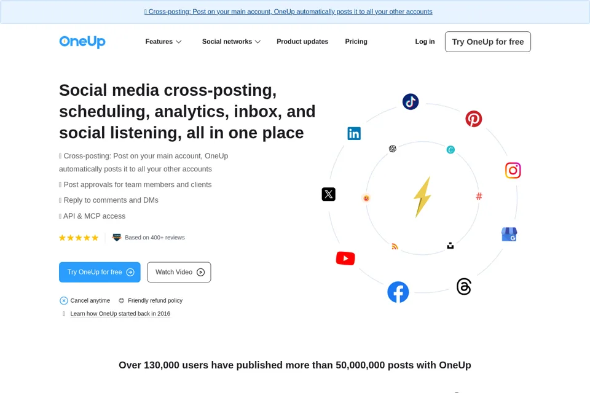
Task: Click the TikTok icon in the circle
Action: (411, 101)
